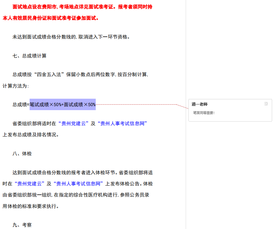Click the line 未达到面试成绩合格分数线的
273x229 pixels.
(71, 37)
